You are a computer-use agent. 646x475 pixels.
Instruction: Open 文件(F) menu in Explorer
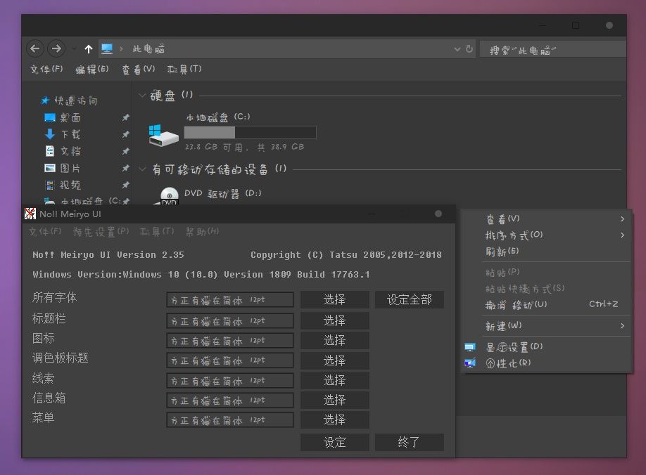click(x=46, y=69)
